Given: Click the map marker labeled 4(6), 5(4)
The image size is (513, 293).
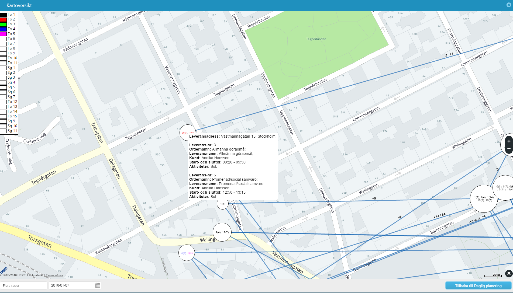Looking at the screenshot, I should click(x=187, y=253).
